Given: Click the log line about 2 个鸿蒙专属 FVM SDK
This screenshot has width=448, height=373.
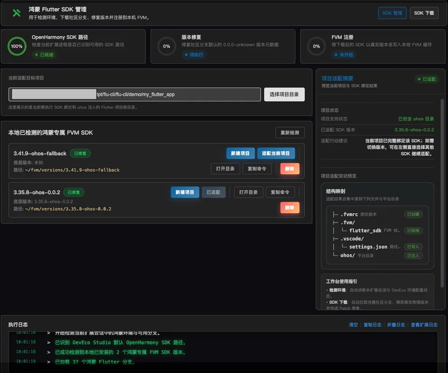Looking at the screenshot, I should tap(120, 352).
